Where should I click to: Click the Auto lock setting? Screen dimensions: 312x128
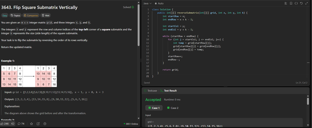point(159,3)
